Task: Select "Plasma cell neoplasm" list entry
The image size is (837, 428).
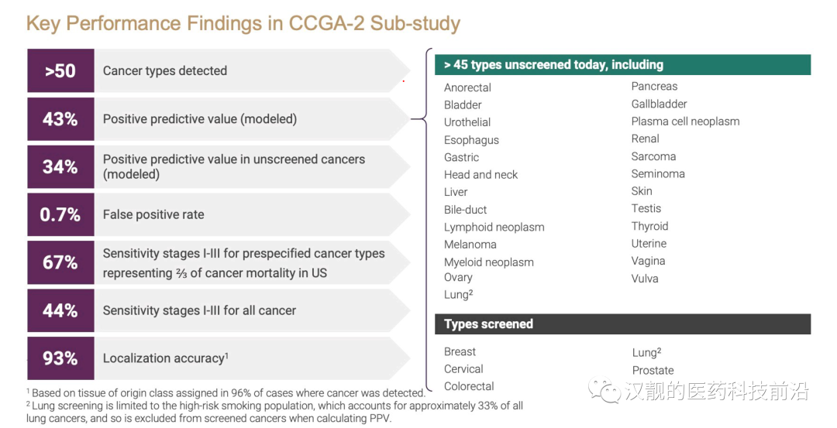Action: coord(685,122)
